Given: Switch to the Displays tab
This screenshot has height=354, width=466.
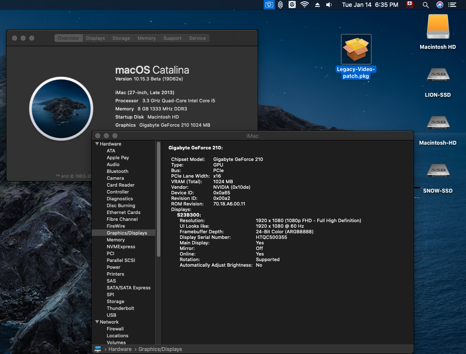Looking at the screenshot, I should (x=96, y=38).
